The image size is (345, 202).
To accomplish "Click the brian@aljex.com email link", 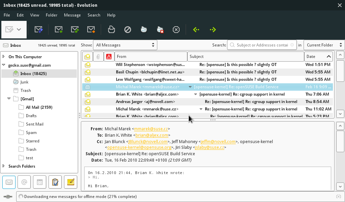I will click(152, 135).
